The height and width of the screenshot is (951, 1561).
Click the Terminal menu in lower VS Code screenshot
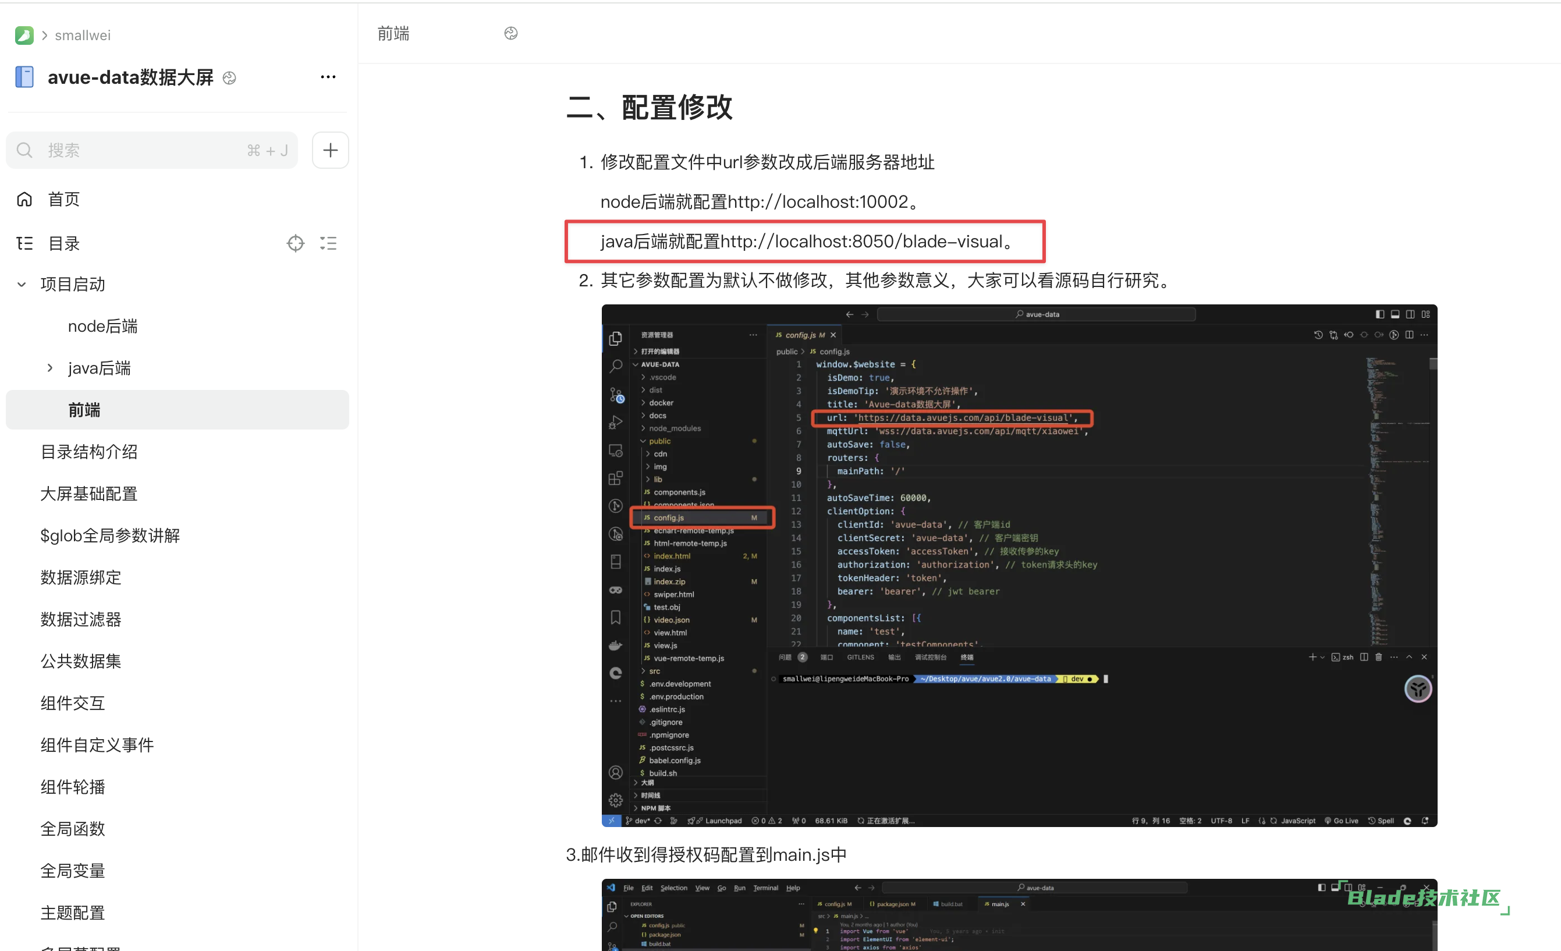[765, 888]
